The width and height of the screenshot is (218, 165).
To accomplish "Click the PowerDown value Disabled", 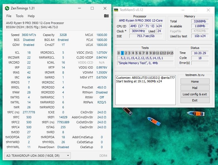I will tap(63, 147).
